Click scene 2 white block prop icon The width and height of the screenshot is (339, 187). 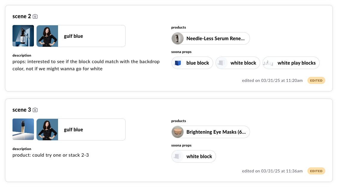222,63
